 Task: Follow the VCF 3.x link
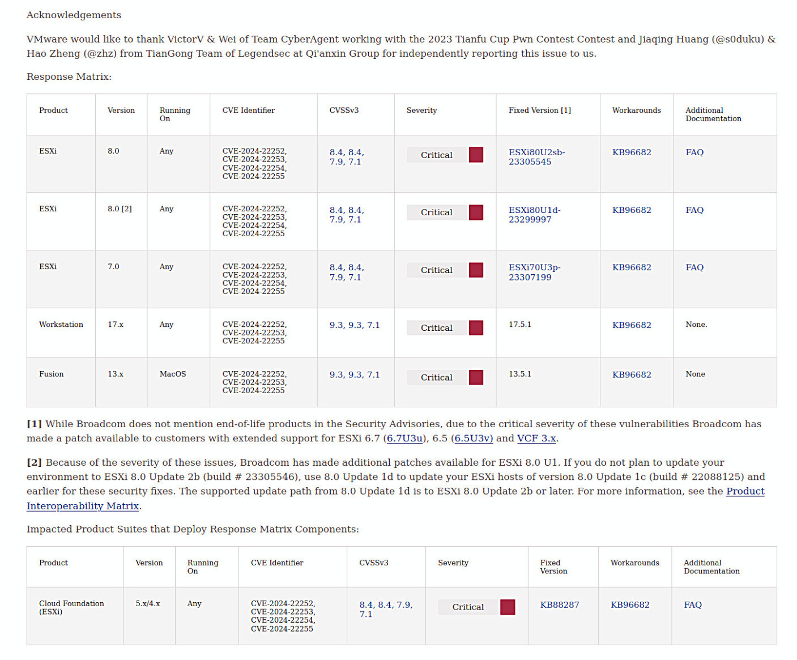536,438
